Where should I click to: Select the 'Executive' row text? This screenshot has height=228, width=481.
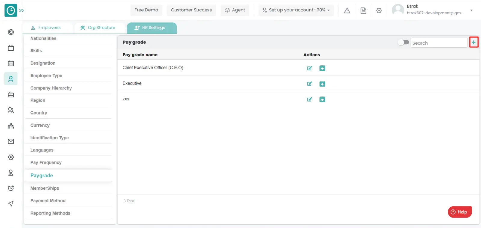[132, 83]
